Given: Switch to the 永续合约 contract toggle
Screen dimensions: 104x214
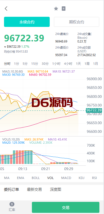Looking at the screenshot, I should click(x=27, y=22).
